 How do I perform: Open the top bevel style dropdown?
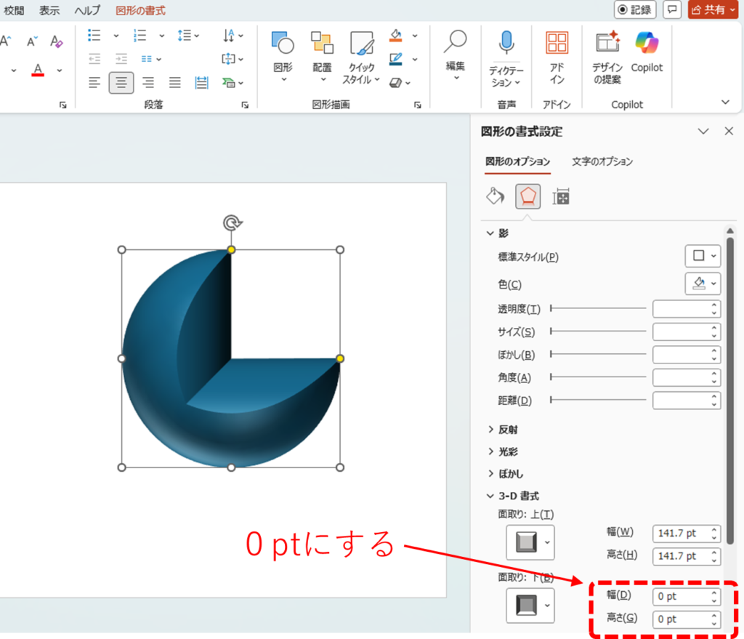pos(530,542)
